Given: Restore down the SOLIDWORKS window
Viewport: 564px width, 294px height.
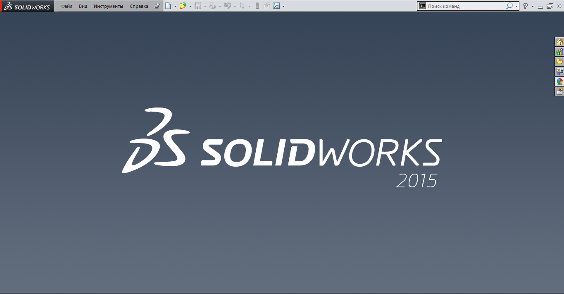Looking at the screenshot, I should [x=550, y=6].
